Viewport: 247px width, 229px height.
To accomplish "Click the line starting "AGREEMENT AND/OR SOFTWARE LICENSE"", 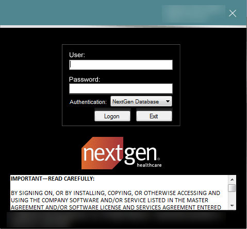I will [116, 207].
